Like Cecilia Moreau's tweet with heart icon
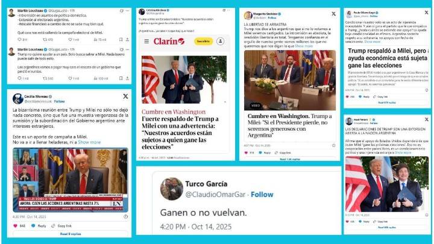Screen dimensions: 434x244 point(16,226)
